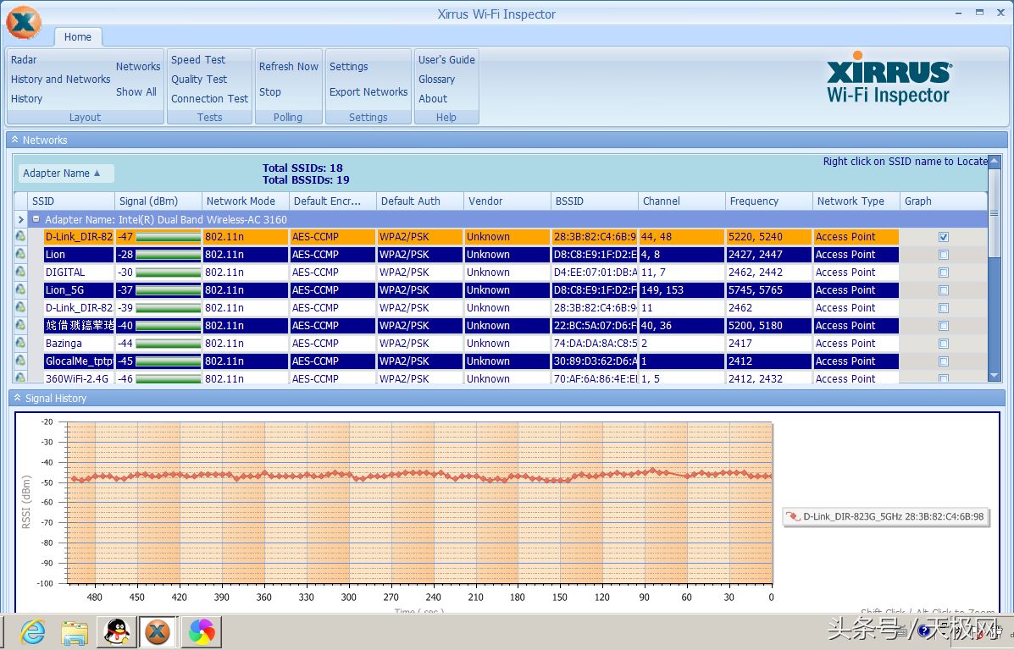This screenshot has height=650, width=1014.
Task: Click BSSID cell 74:DA:DA:8A:C8:5
Action: (595, 343)
